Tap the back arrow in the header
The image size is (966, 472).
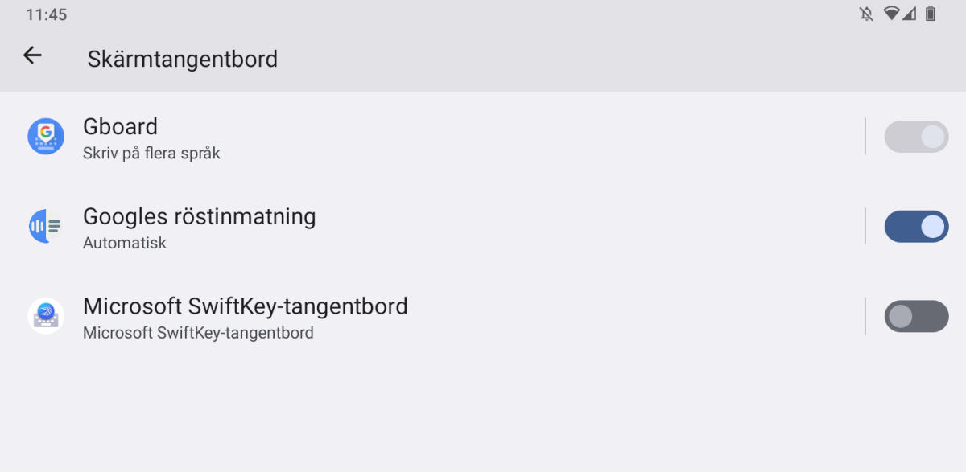[31, 55]
